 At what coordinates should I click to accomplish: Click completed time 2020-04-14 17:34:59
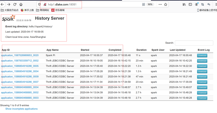click(x=119, y=82)
